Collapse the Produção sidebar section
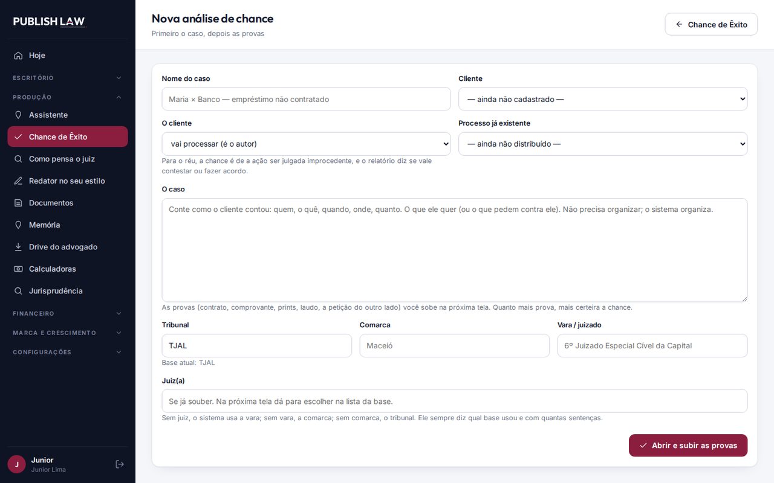This screenshot has width=774, height=483. (x=68, y=97)
